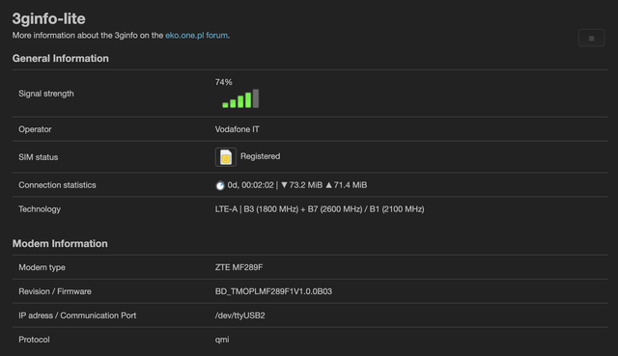This screenshot has height=356, width=618.
Task: Click the 3ginfo-lite page title
Action: [48, 18]
